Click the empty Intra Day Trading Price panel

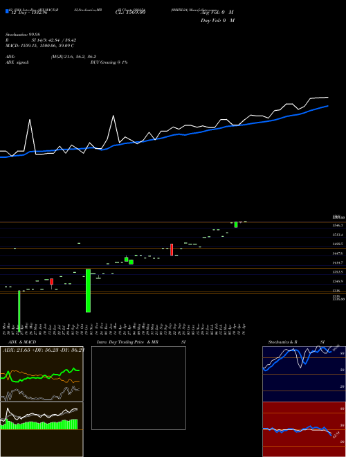coord(138,388)
